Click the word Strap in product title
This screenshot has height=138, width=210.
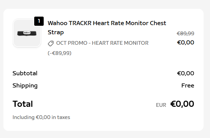pos(56,33)
